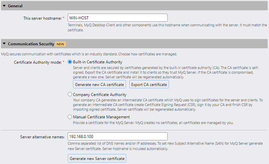The width and height of the screenshot is (269, 164).
Task: Click the 'Manual Certificate Management' option label
Action: 101,117
